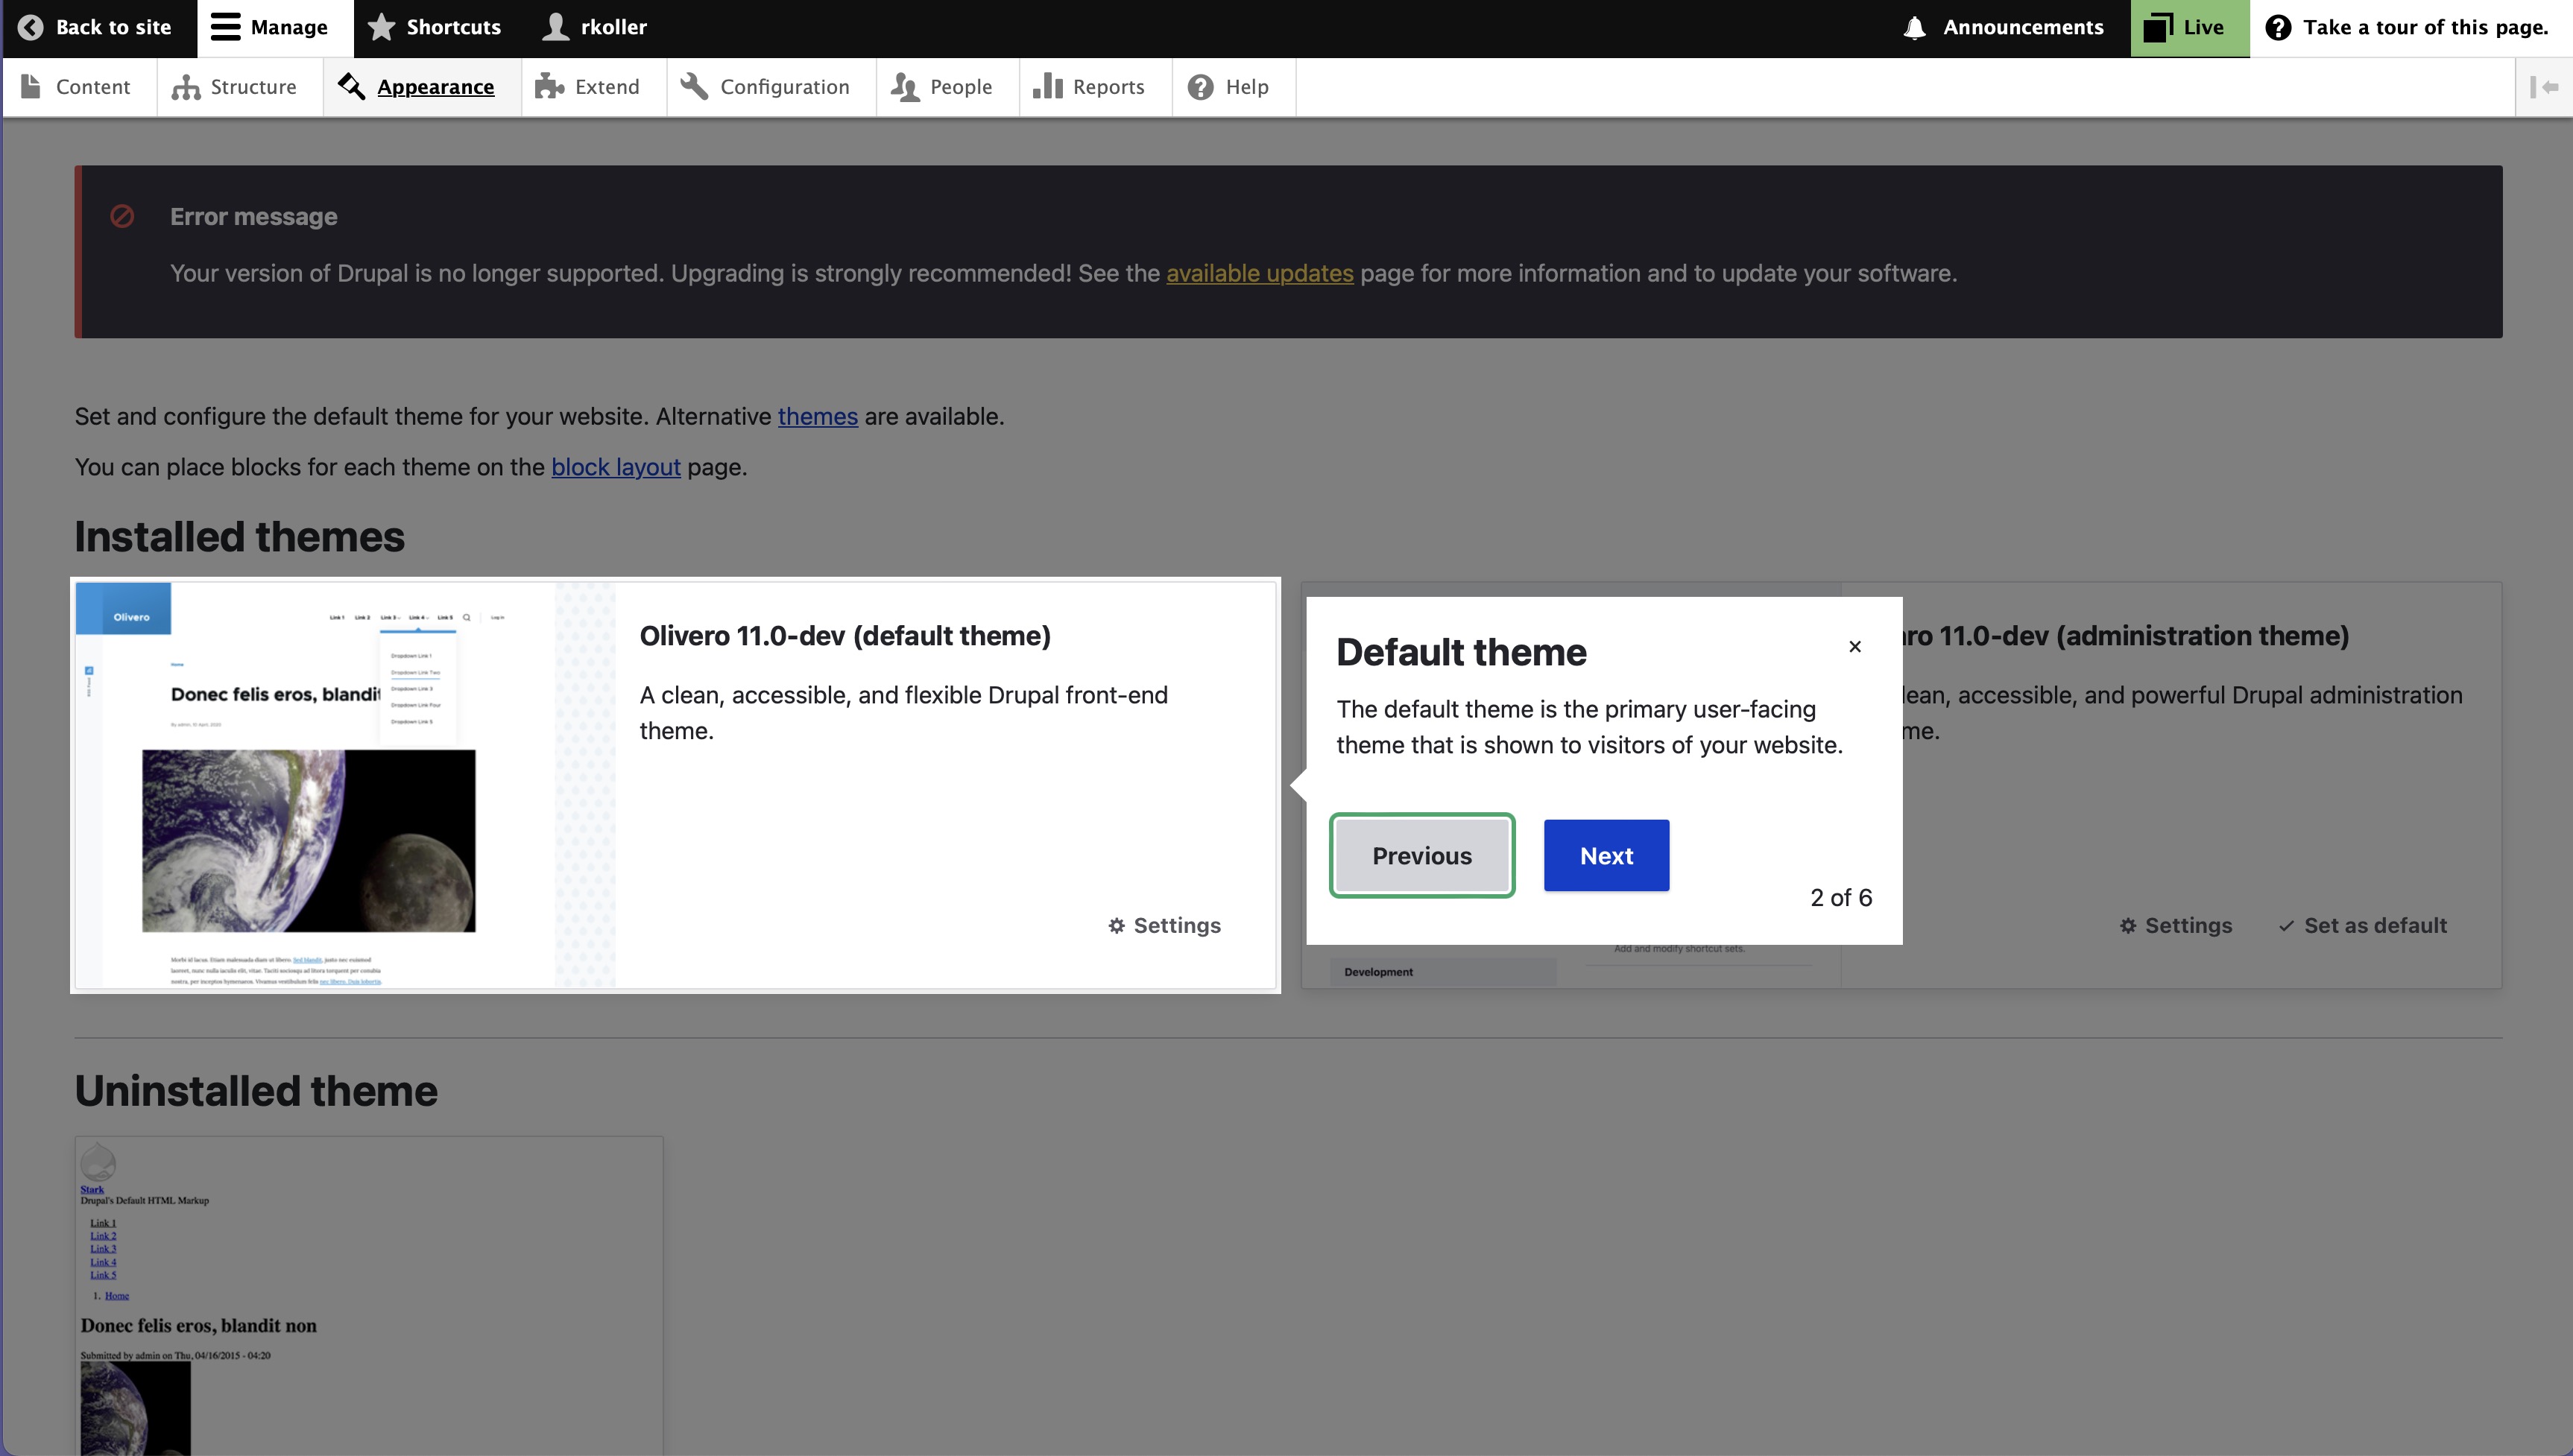Screen dimensions: 2573x1456
Task: Follow the available updates link
Action: (1258, 273)
